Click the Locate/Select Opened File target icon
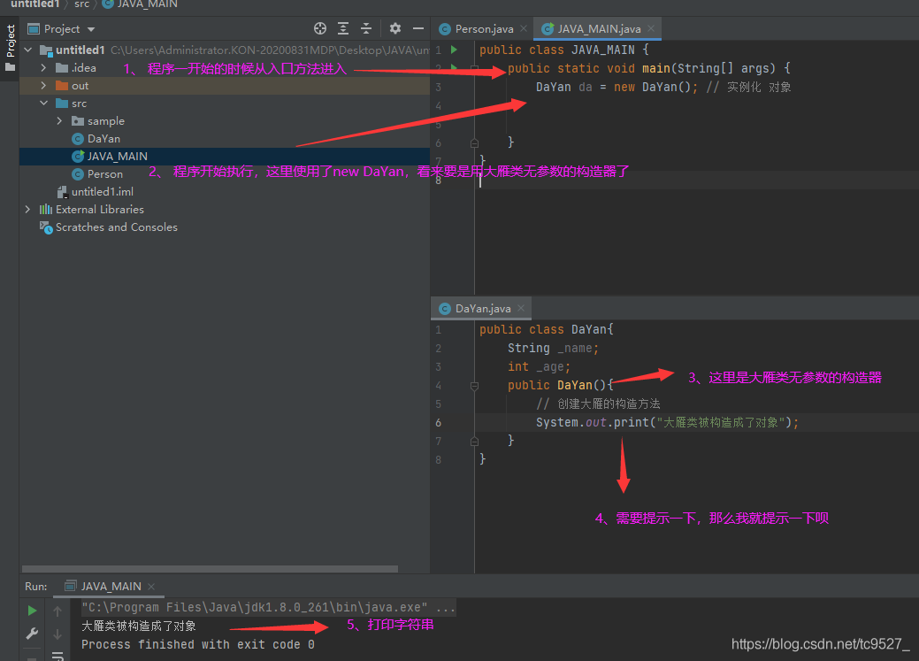919x661 pixels. 320,28
